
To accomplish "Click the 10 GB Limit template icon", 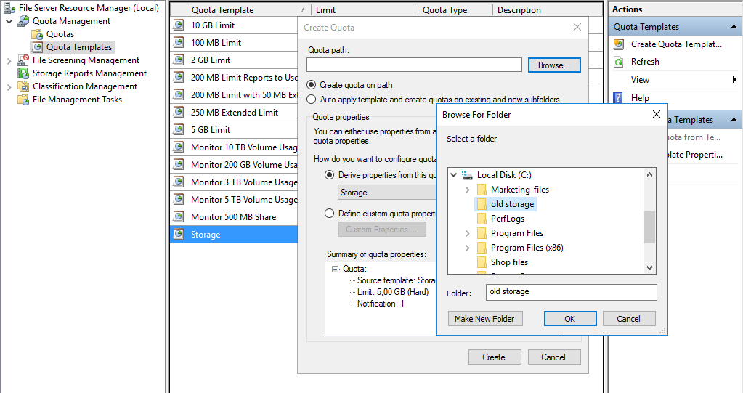I will coord(179,25).
